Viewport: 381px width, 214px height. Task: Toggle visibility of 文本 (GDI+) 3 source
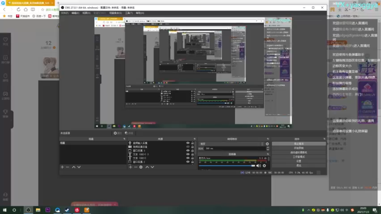tap(188, 154)
